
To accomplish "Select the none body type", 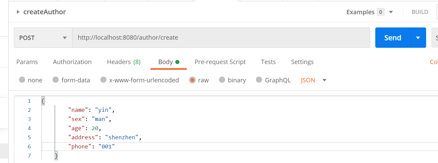I will [x=22, y=80].
